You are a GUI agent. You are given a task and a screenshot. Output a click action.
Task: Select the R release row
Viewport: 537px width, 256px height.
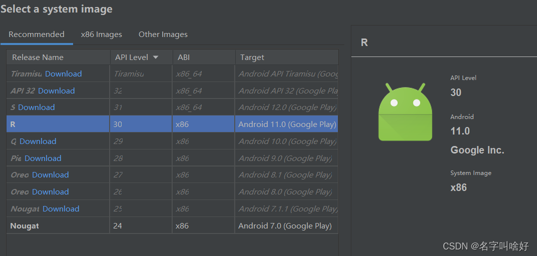(172, 124)
